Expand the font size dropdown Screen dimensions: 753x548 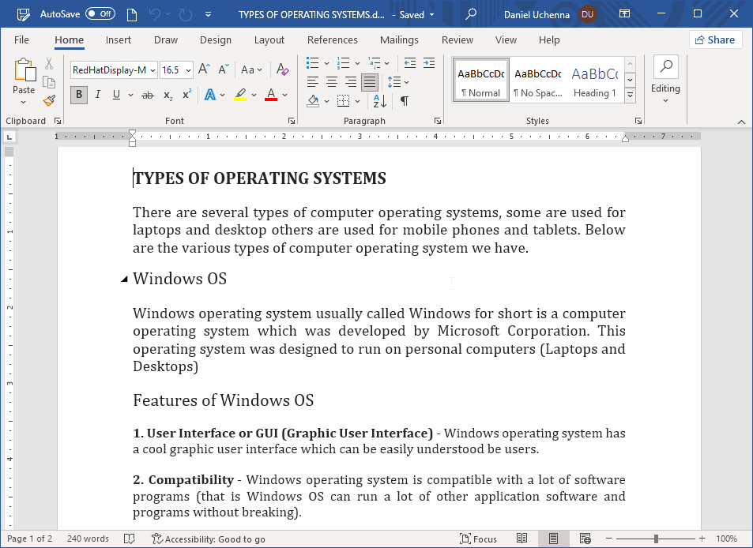pos(188,70)
